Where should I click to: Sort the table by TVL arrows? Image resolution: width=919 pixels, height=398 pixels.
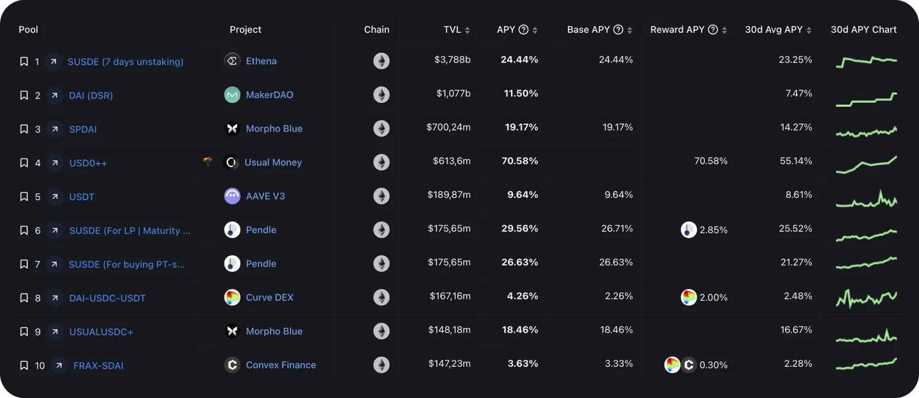click(468, 30)
